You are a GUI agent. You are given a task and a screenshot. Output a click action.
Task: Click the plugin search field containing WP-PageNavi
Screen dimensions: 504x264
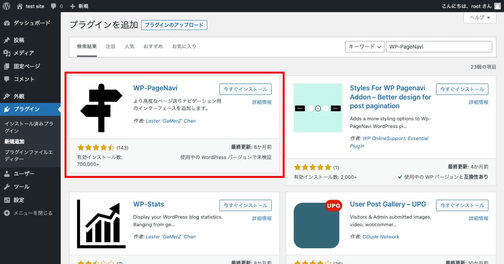click(x=439, y=47)
